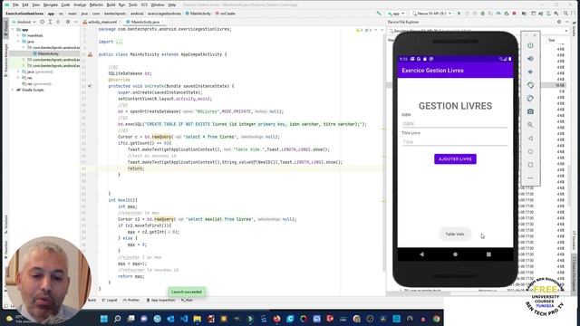Open the app run configuration dropdown
Viewport: 580px width, 326px height.
point(396,14)
